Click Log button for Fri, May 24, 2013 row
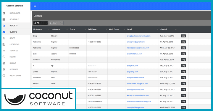Image resolution: width=213 pixels, height=111 pixels. point(183,101)
